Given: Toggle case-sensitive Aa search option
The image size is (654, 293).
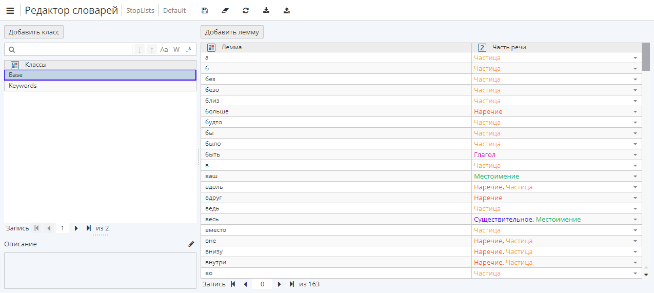Looking at the screenshot, I should pos(164,50).
